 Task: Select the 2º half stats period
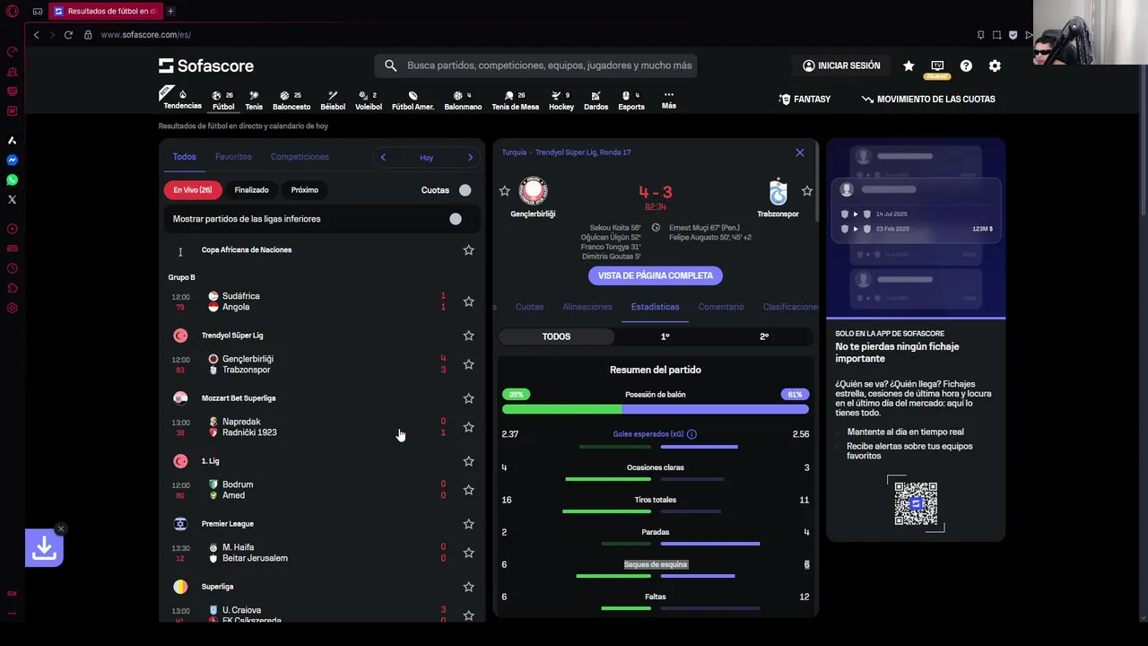(764, 336)
